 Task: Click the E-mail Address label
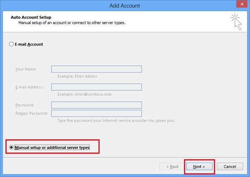[29, 87]
